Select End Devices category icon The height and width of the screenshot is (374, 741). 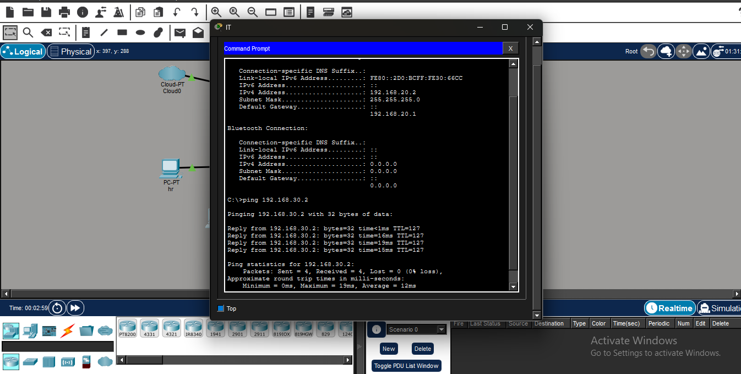[x=30, y=331]
